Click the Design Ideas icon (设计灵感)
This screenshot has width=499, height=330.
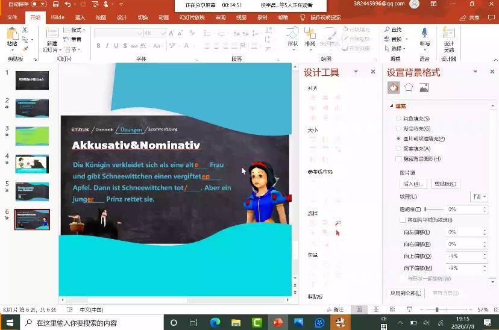coord(448,36)
